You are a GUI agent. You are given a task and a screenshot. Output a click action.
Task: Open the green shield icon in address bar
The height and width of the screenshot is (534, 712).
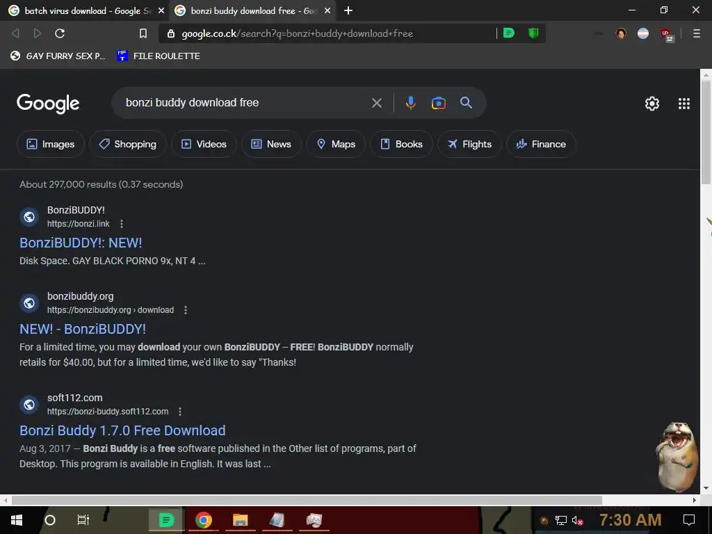pos(533,33)
